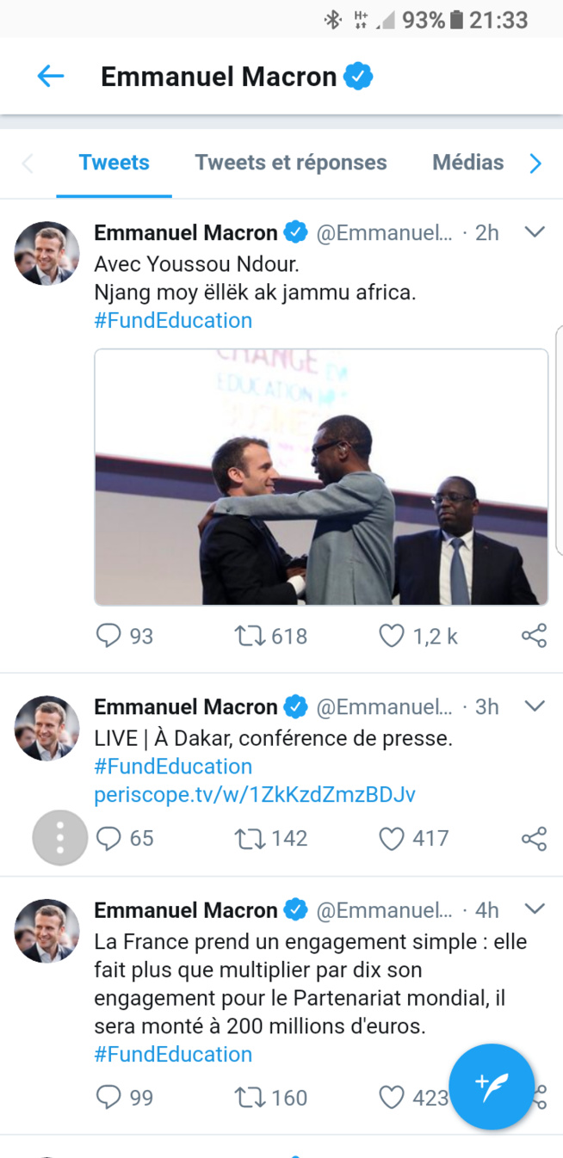Viewport: 563px width, 1158px height.
Task: Switch to the Médias tab
Action: click(x=468, y=162)
